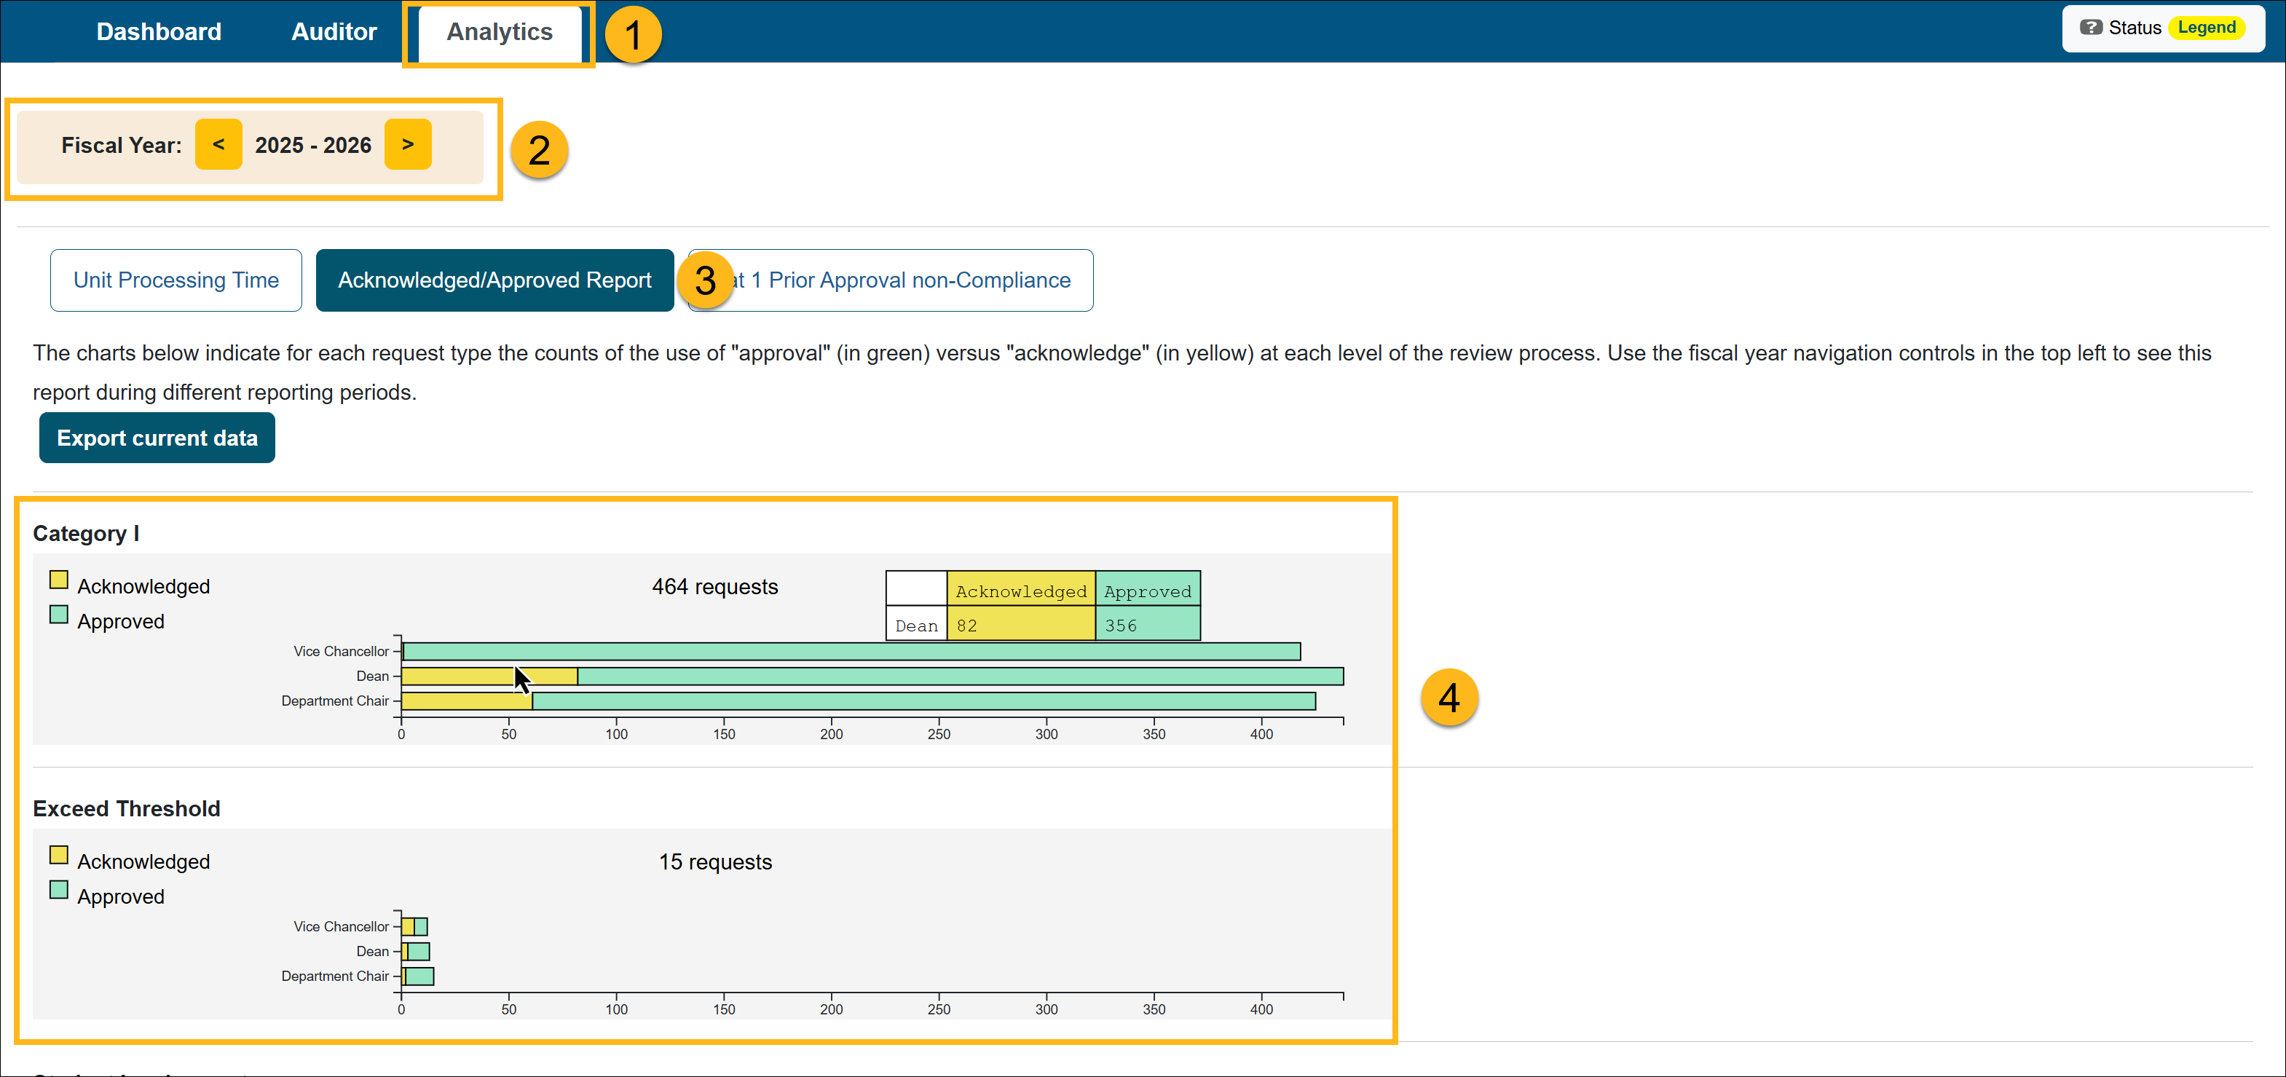The width and height of the screenshot is (2286, 1077).
Task: Go to previous fiscal year arrow
Action: coord(218,143)
